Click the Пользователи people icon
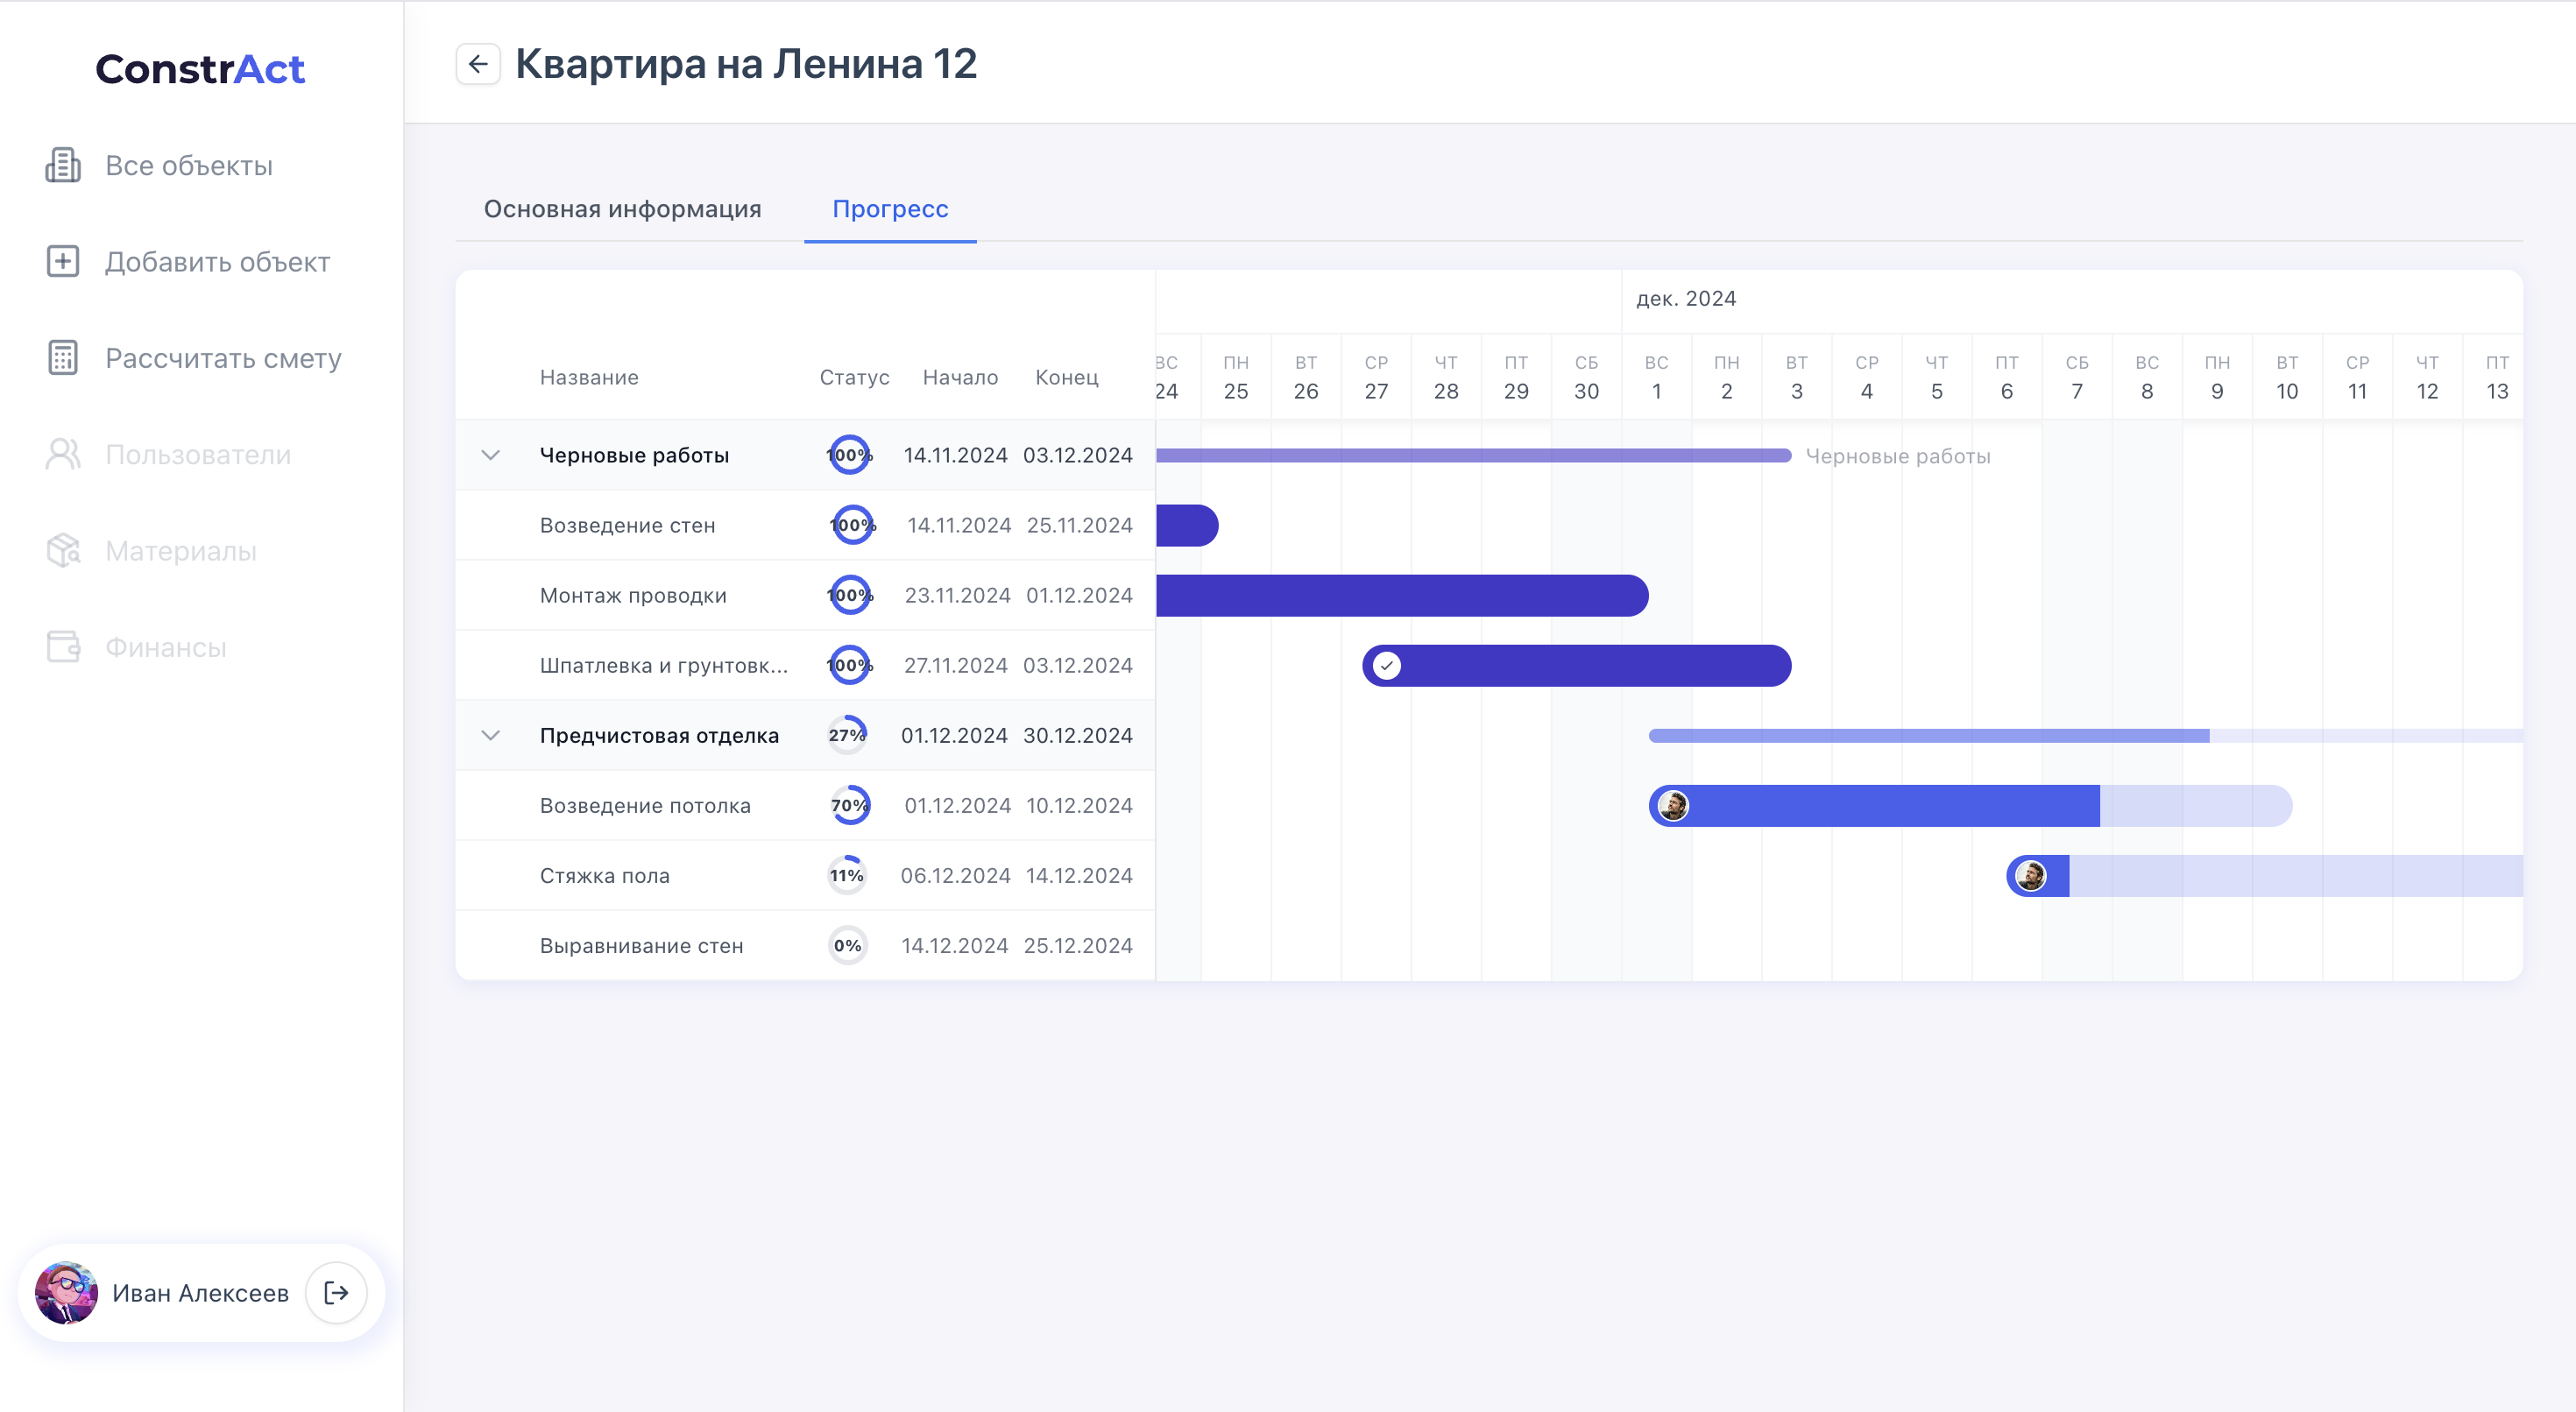Viewport: 2576px width, 1412px height. tap(63, 454)
